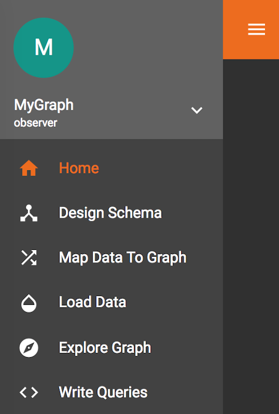Click the Design Schema node-tree icon
The width and height of the screenshot is (279, 414).
29,213
